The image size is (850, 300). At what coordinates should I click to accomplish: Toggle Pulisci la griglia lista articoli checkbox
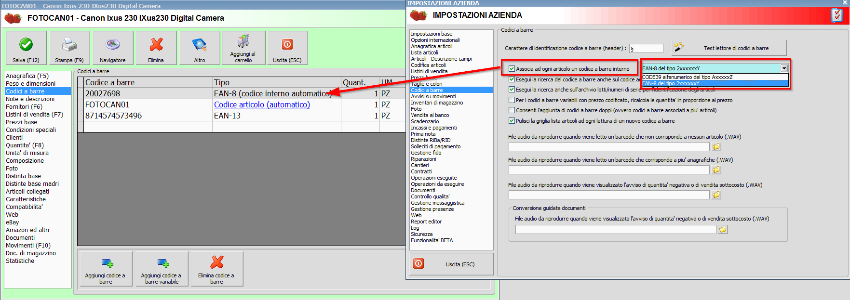[x=512, y=121]
